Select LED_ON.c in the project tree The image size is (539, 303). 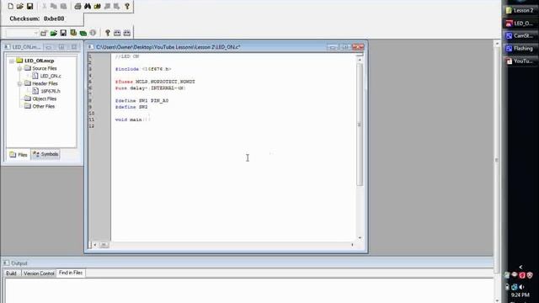[51, 76]
